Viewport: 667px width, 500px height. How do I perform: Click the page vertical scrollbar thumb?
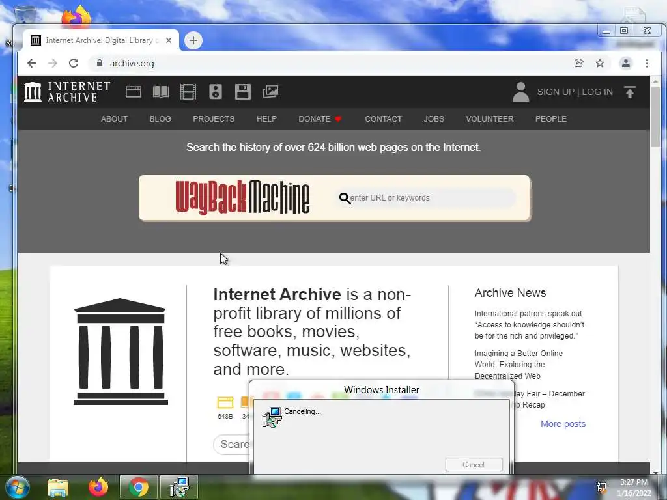[655, 117]
